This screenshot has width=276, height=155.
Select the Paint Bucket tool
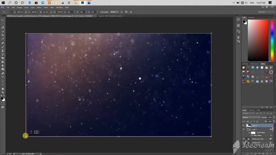tap(3, 62)
